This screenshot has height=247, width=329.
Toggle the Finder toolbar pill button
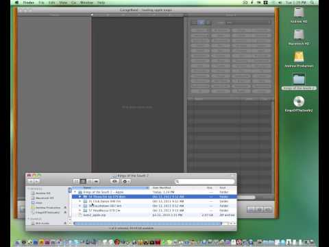coord(232,176)
